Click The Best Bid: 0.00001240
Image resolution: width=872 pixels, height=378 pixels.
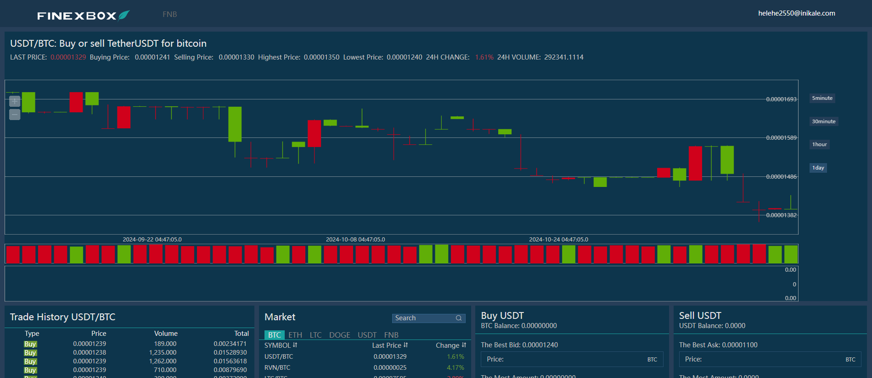click(519, 345)
